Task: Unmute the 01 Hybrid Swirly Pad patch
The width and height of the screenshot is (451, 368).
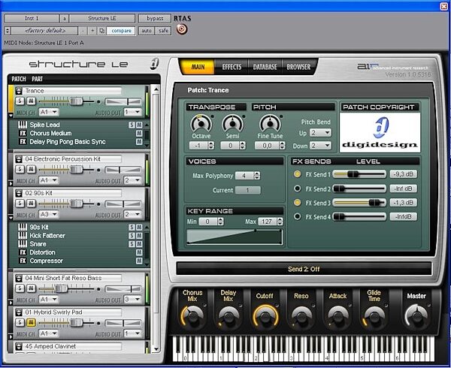Action: click(x=31, y=322)
